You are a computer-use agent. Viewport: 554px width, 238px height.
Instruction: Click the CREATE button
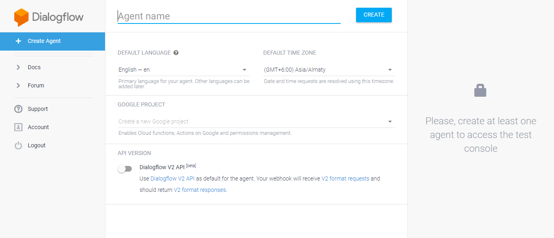coord(374,15)
